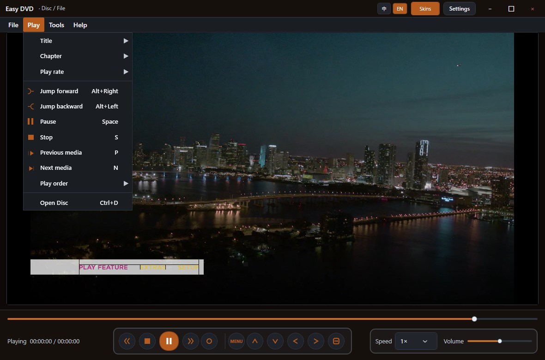Click the Stop square icon in Play menu
Viewport: 545px width, 360px height.
coord(31,137)
